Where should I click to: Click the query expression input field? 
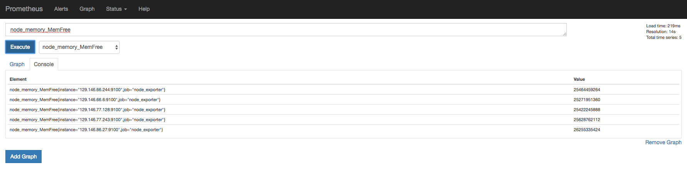pos(285,30)
